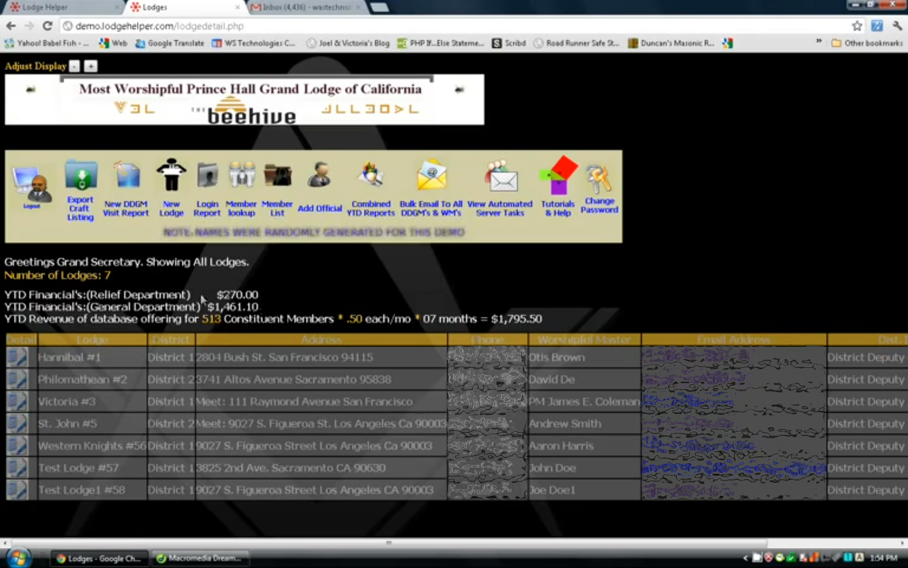Open Combined YTD Reports icon
908x568 pixels.
(x=371, y=176)
